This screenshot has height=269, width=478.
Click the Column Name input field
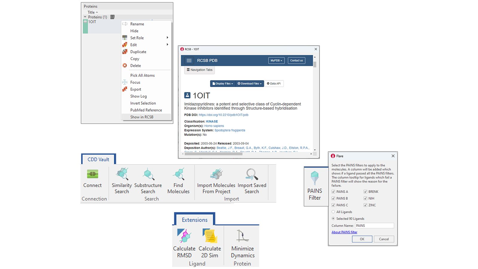click(374, 226)
